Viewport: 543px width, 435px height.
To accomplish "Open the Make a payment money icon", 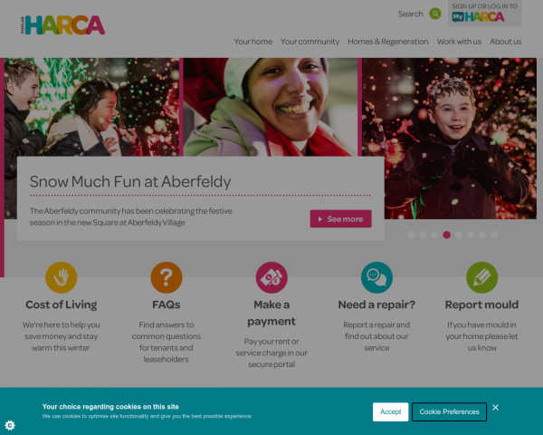I will point(271,277).
